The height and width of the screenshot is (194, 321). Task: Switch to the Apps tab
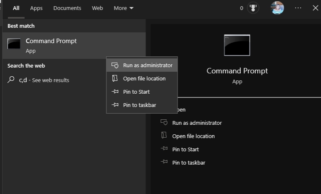(36, 8)
